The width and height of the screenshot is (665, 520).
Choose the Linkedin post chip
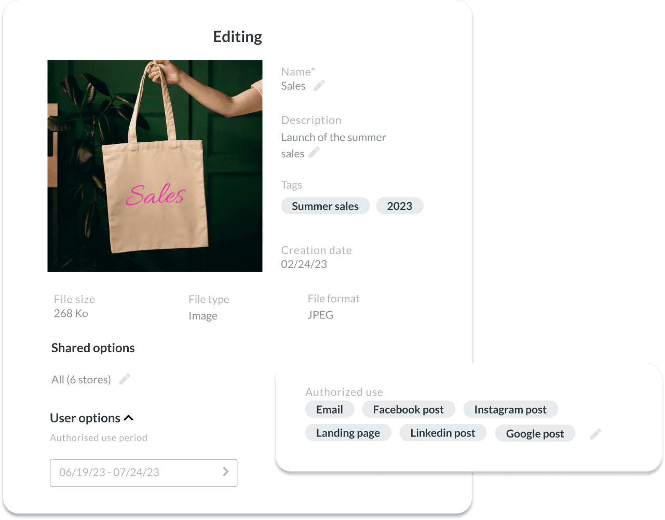click(443, 433)
